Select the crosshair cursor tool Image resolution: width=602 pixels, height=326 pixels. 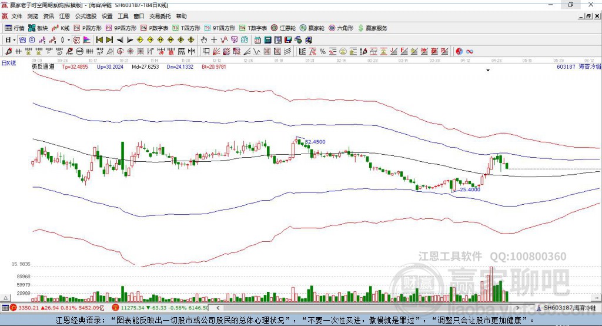(x=214, y=40)
